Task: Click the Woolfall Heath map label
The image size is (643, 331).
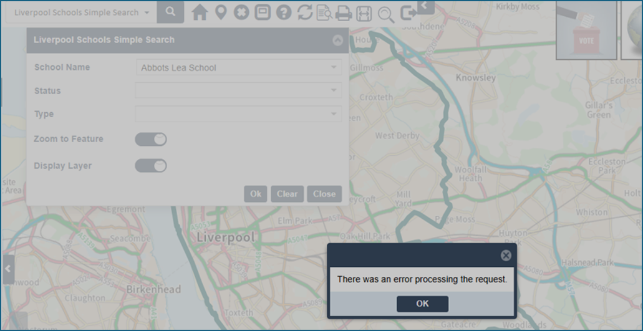Action: [470, 174]
